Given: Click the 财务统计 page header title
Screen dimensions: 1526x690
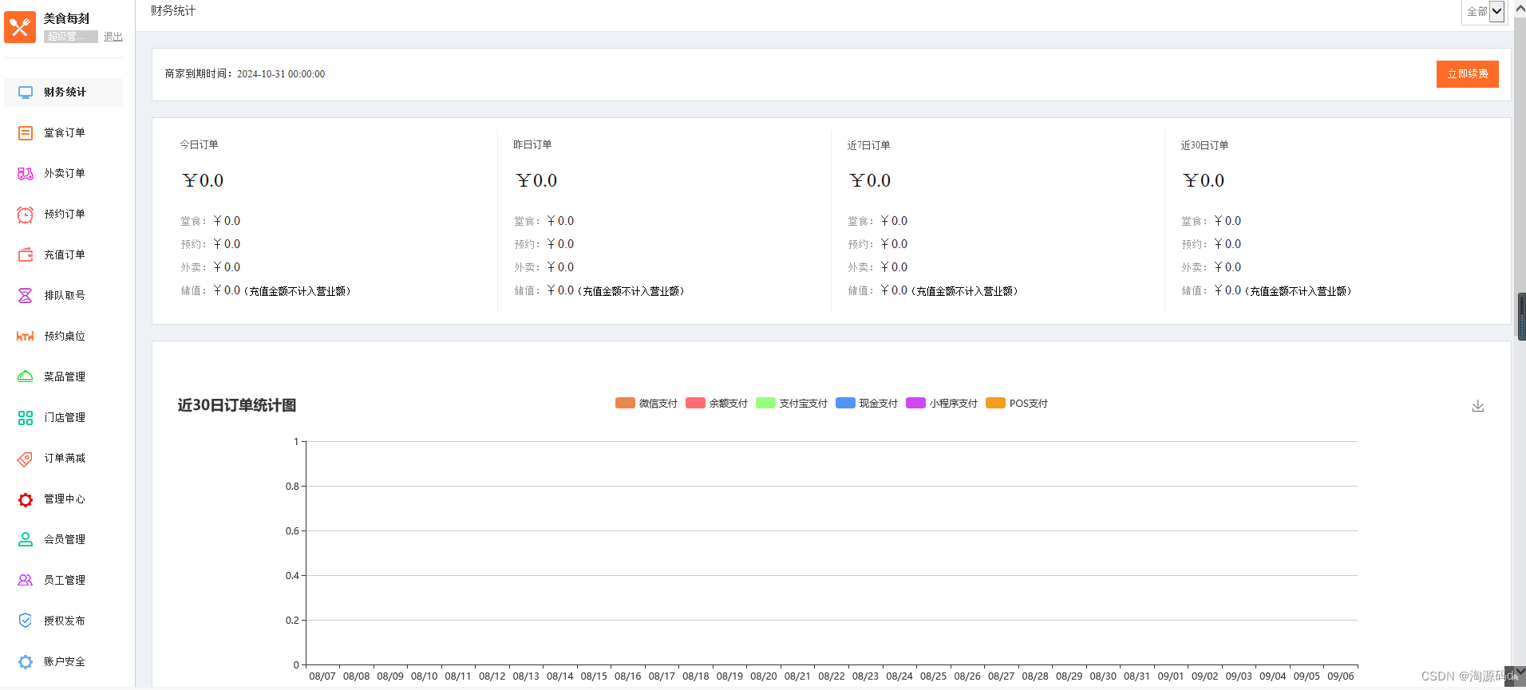Looking at the screenshot, I should 173,11.
